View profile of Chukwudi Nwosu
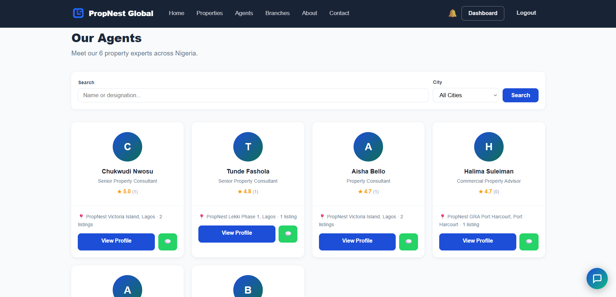 tap(116, 242)
